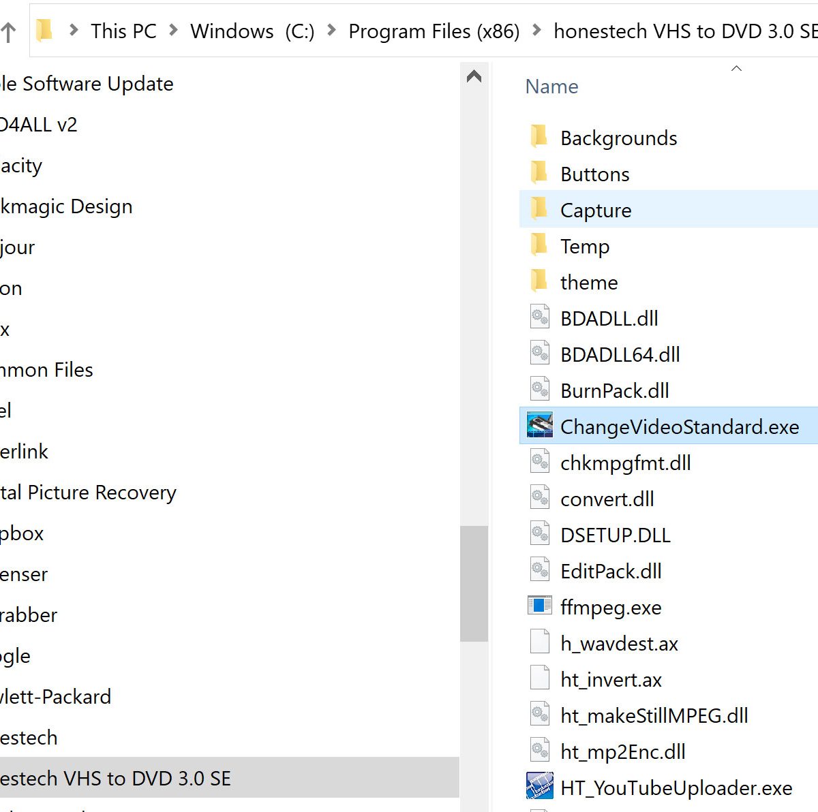Viewport: 818px width, 812px height.
Task: Click the navigation pane scroll up arrow
Action: pyautogui.click(x=474, y=76)
